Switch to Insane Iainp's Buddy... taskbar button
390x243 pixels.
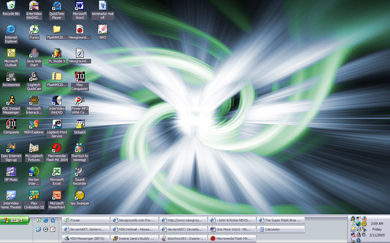pyautogui.click(x=134, y=239)
